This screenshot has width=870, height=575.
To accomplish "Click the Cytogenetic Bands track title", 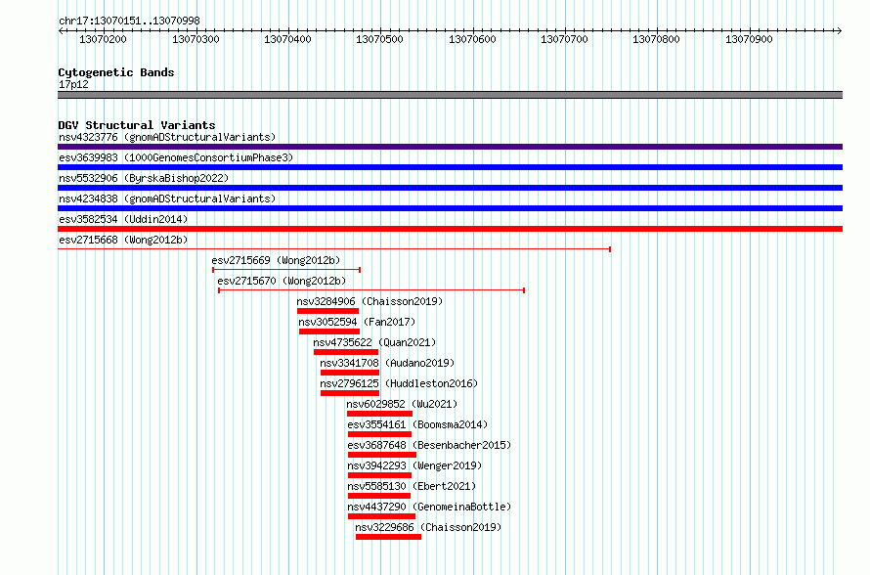I will (x=116, y=72).
